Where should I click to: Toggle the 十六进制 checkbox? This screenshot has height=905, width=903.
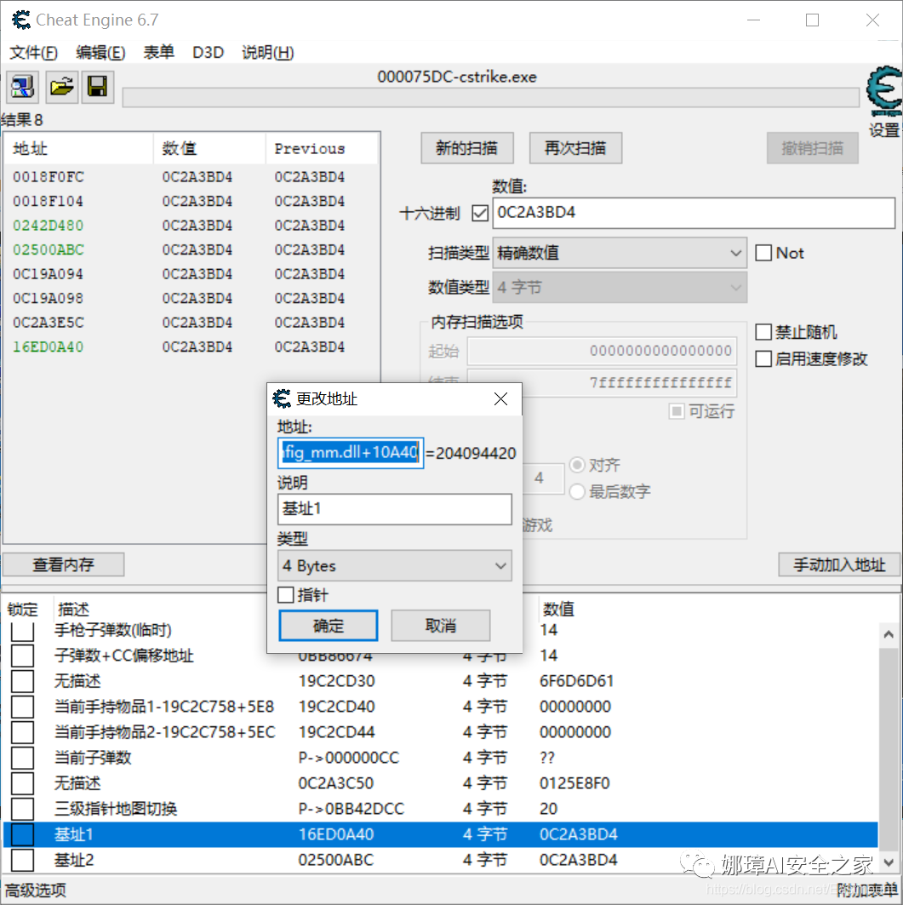(x=480, y=214)
